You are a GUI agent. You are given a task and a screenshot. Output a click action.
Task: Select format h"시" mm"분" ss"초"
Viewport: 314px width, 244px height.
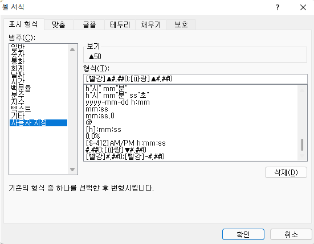coord(191,96)
